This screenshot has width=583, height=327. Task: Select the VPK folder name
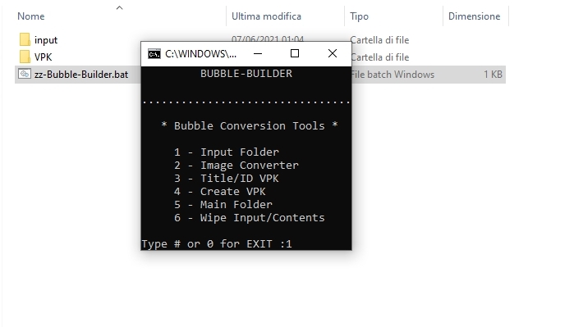click(x=44, y=57)
